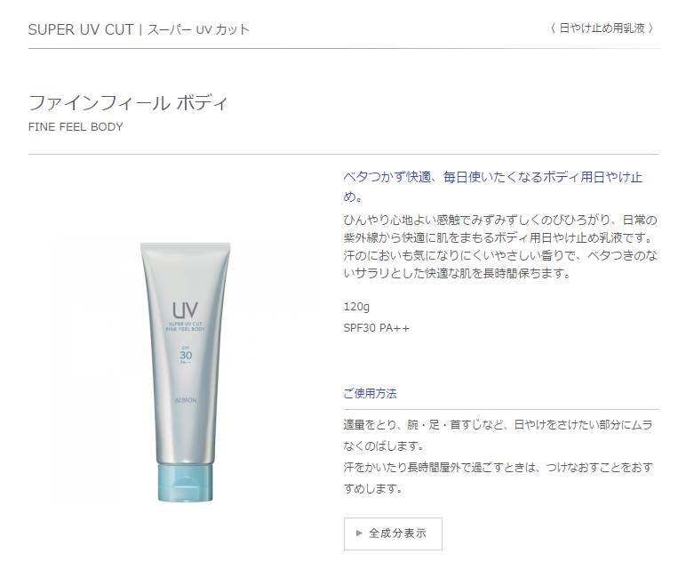Open the UV sunscreen tube product image

click(x=186, y=372)
